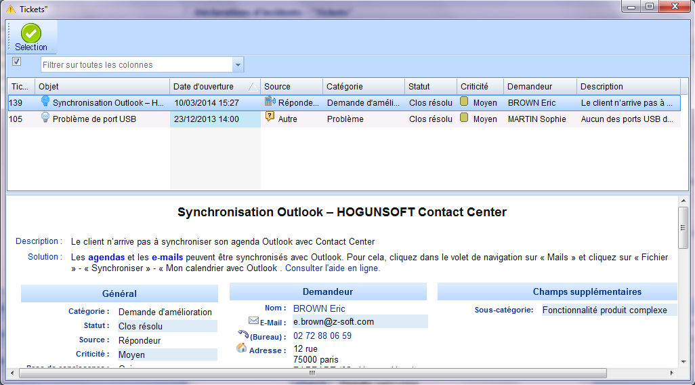Click the lightbulb icon on Problème de port USB row
Screen dimensions: 695x385
pos(45,117)
